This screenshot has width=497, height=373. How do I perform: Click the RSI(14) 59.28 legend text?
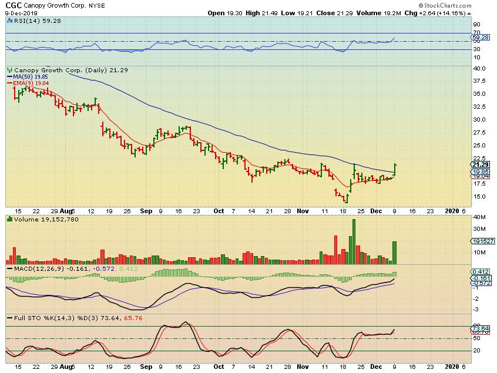(37, 21)
